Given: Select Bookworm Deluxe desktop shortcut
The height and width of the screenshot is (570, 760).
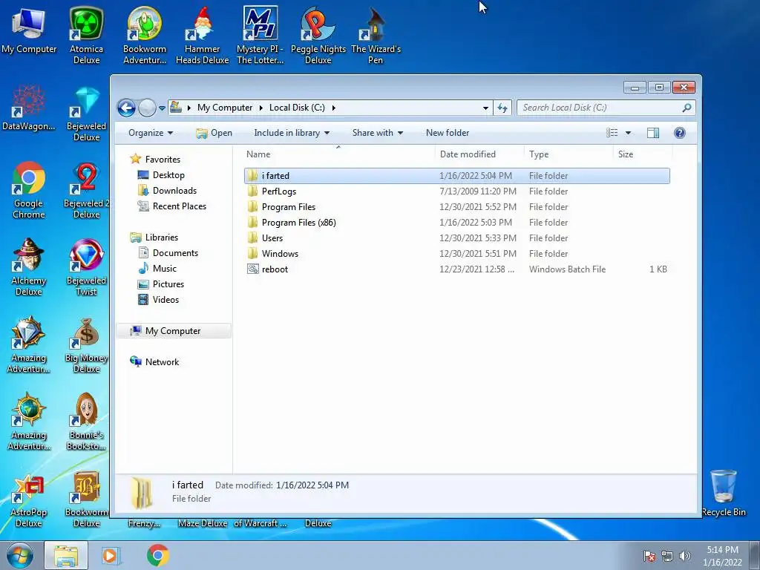Looking at the screenshot, I should (x=86, y=499).
